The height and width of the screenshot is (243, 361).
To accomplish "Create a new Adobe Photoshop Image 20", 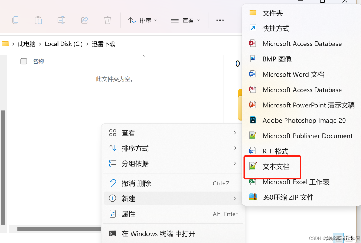I will (301, 120).
